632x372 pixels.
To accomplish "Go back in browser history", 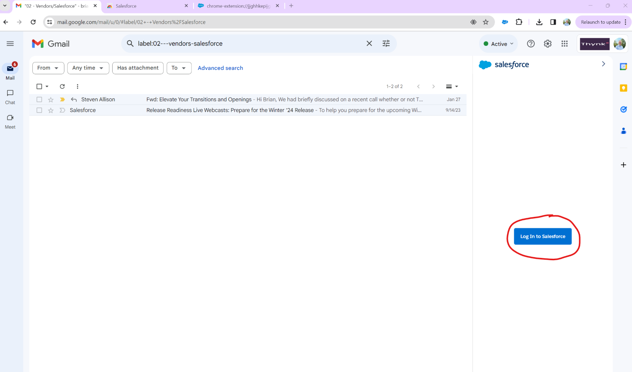I will 6,22.
